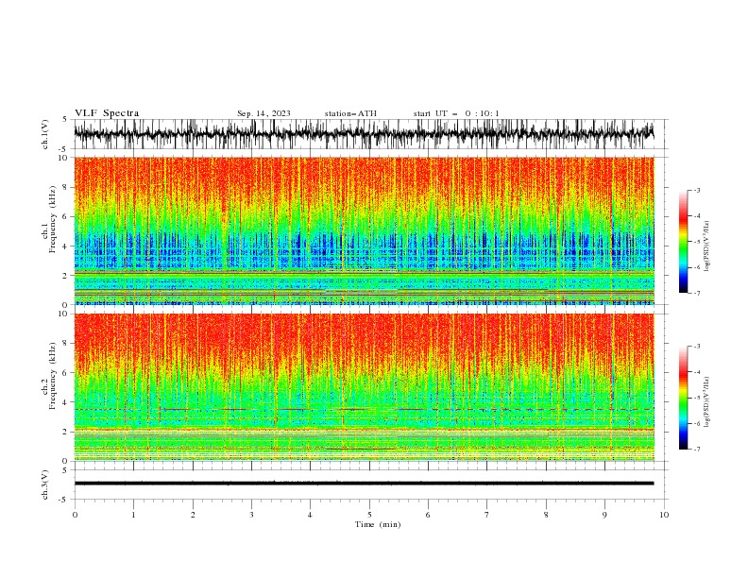Click the 'station=ATH' label
The width and height of the screenshot is (748, 578).
click(x=350, y=113)
